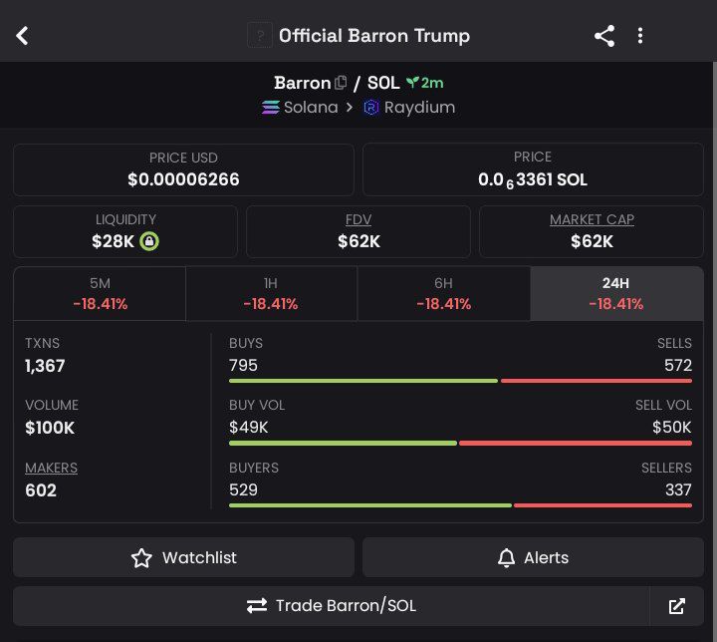
Task: Click the swap arrows trade icon
Action: [x=257, y=606]
